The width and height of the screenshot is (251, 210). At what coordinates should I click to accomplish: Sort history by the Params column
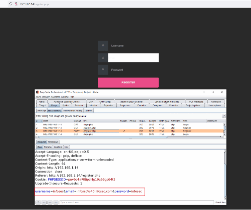[x=123, y=121]
